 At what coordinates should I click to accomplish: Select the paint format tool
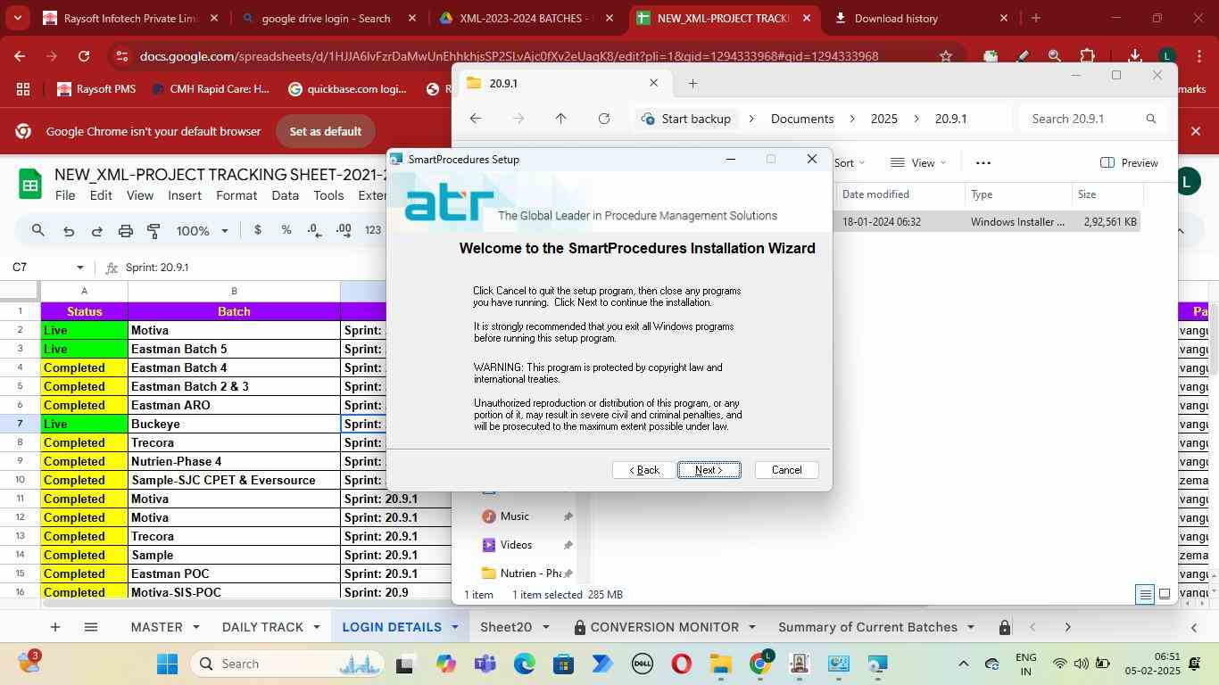click(153, 231)
